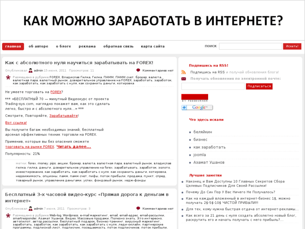The image size is (305, 229).
Task: Select 'joomla' search term
Action: pos(200,155)
